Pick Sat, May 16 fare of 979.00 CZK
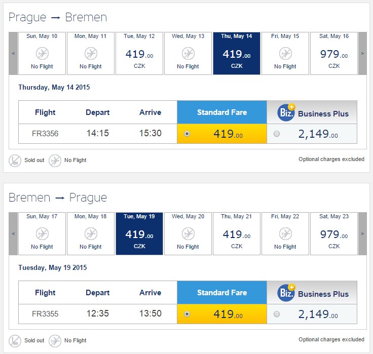 [x=334, y=53]
